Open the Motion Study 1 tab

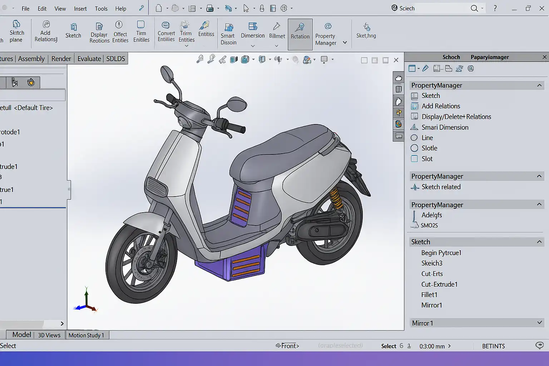click(x=86, y=335)
